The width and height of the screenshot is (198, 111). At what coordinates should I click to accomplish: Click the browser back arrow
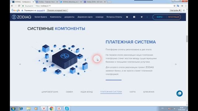point(12,6)
